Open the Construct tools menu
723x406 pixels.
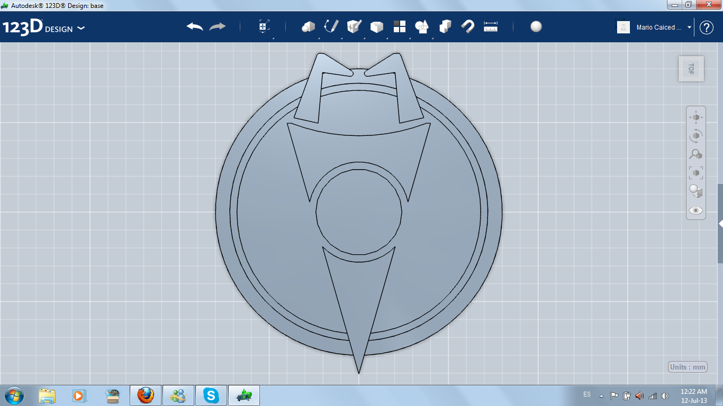(x=354, y=26)
